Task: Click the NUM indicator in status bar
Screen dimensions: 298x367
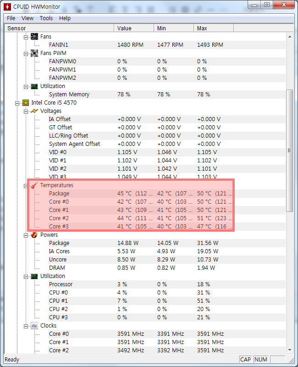Action: [x=261, y=360]
